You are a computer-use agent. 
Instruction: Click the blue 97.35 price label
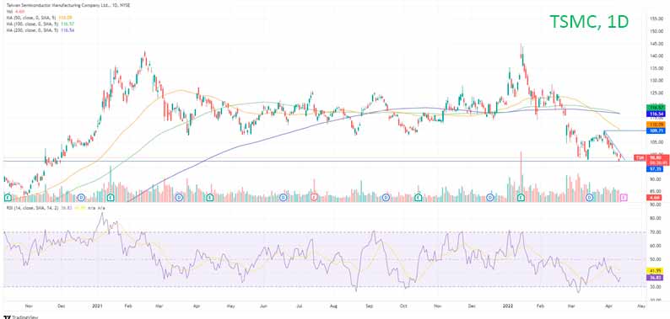[655, 169]
